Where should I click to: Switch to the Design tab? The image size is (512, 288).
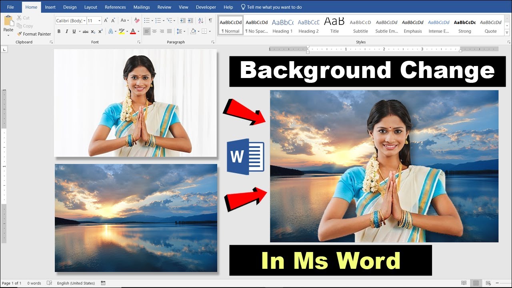pyautogui.click(x=70, y=7)
